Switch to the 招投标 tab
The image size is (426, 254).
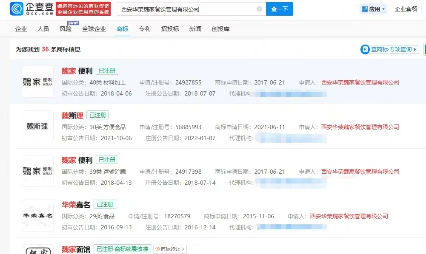point(170,29)
